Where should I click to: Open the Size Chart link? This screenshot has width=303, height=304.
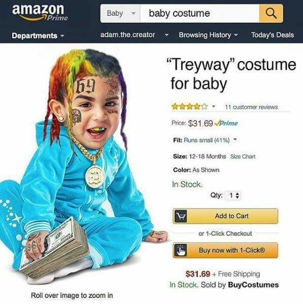[x=243, y=157]
